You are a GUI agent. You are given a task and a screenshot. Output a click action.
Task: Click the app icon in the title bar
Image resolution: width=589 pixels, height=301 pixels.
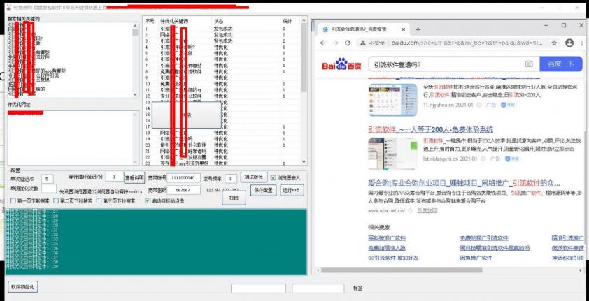point(9,7)
